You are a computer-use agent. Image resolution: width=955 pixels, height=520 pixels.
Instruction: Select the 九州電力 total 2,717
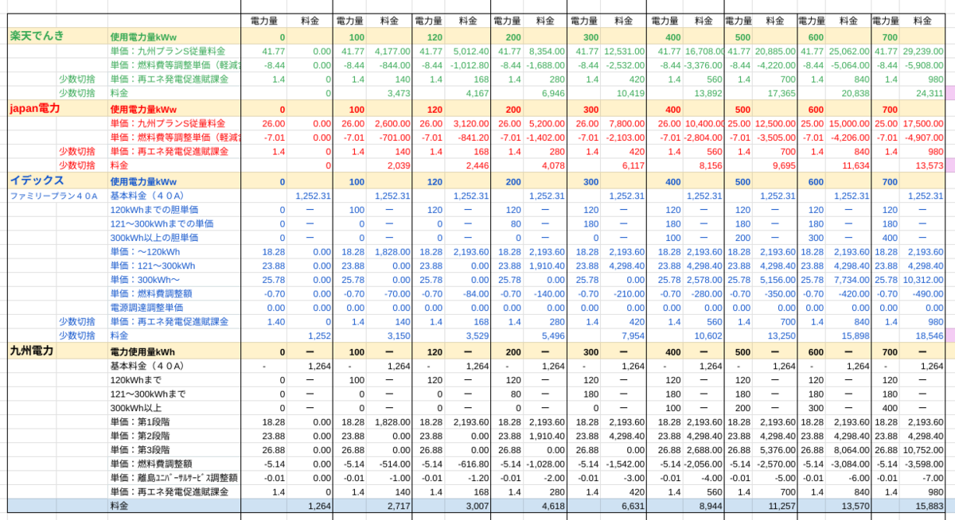398,506
